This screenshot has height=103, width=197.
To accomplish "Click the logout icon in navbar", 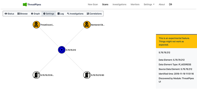I will click(171, 4).
